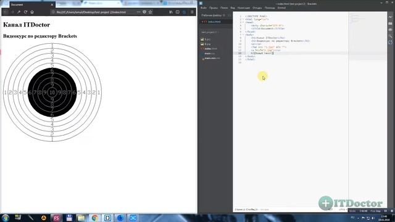This screenshot has width=395, height=222.
Task: Click the wrench icon in Firefox toolbar
Action: (19, 12)
